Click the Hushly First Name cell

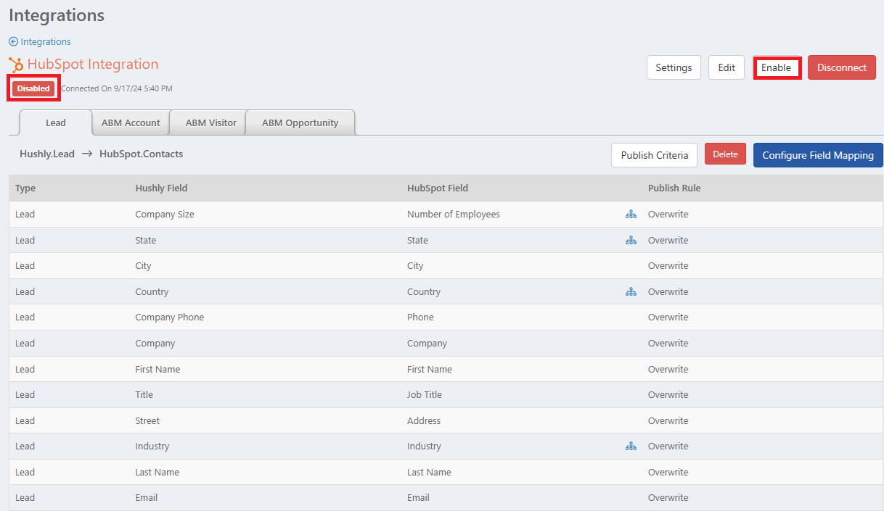coord(157,369)
